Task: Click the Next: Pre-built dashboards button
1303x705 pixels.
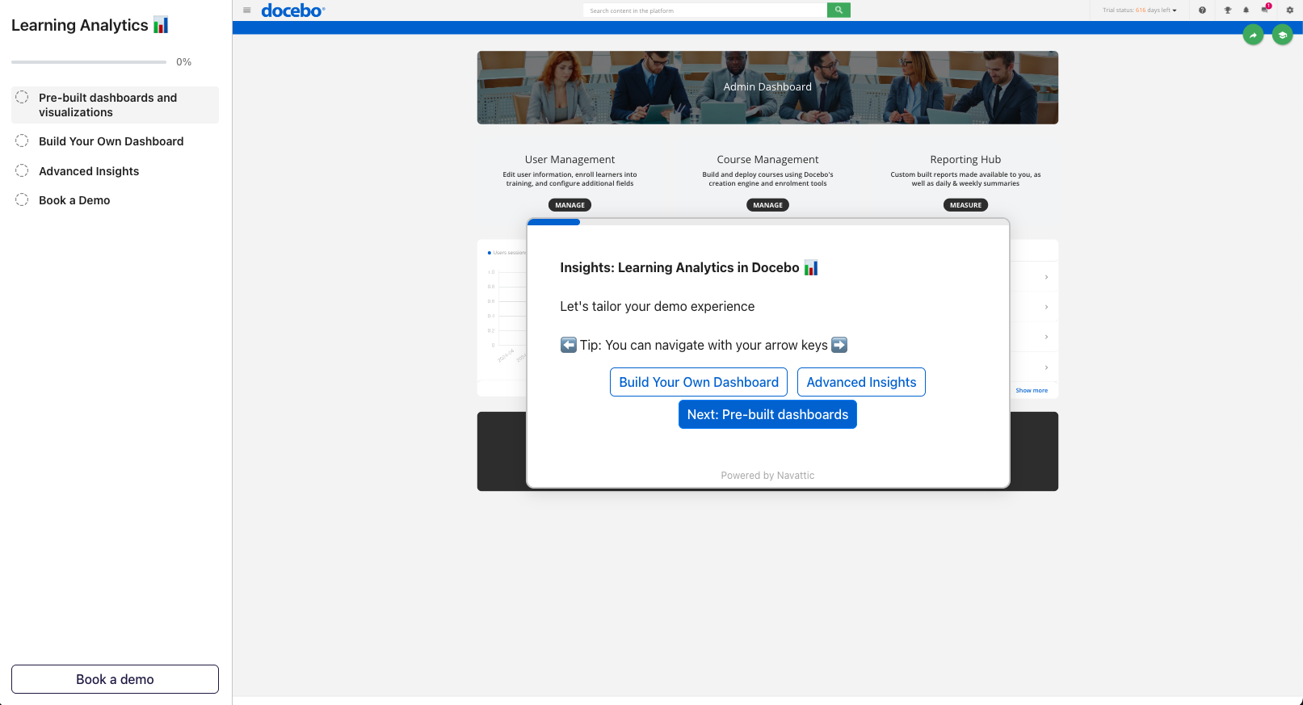Action: 767,414
